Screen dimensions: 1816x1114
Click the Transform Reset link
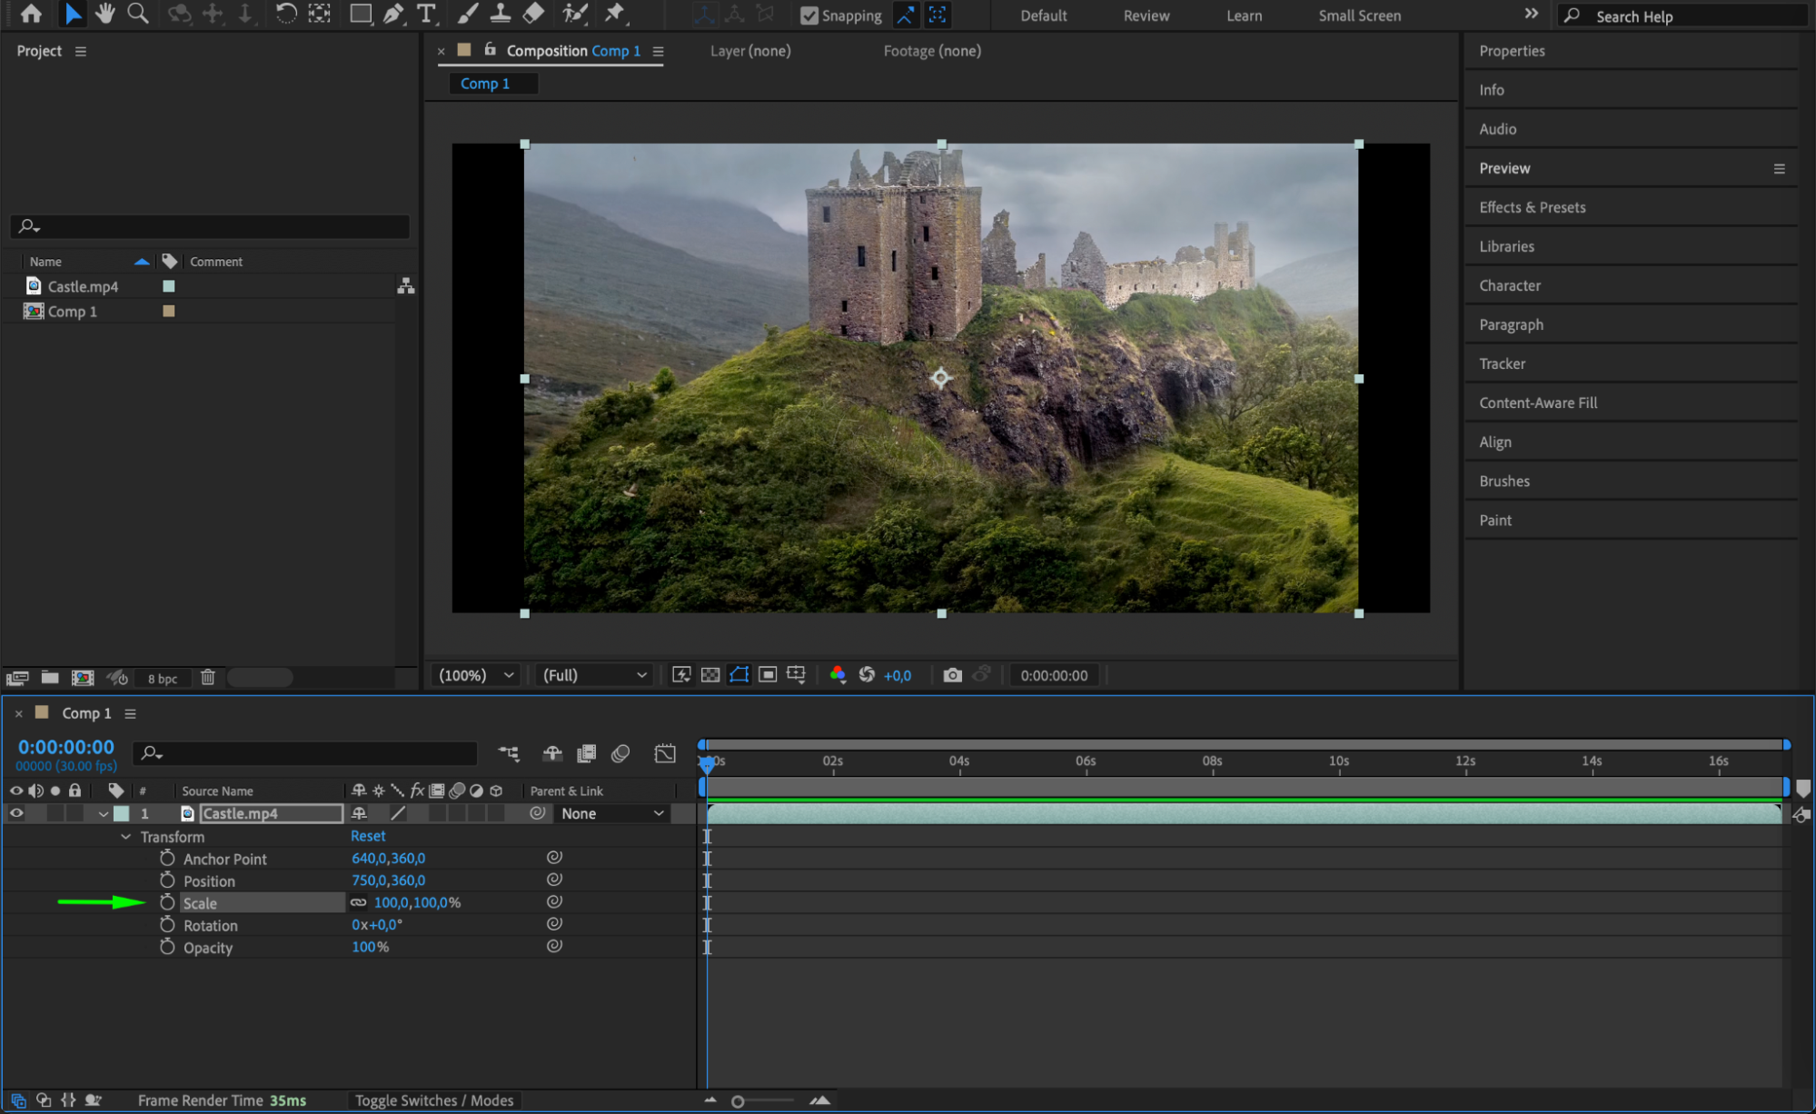pyautogui.click(x=368, y=836)
